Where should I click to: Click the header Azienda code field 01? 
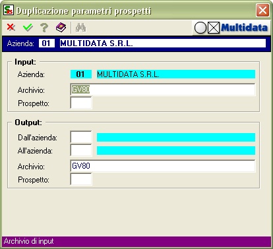[47, 43]
